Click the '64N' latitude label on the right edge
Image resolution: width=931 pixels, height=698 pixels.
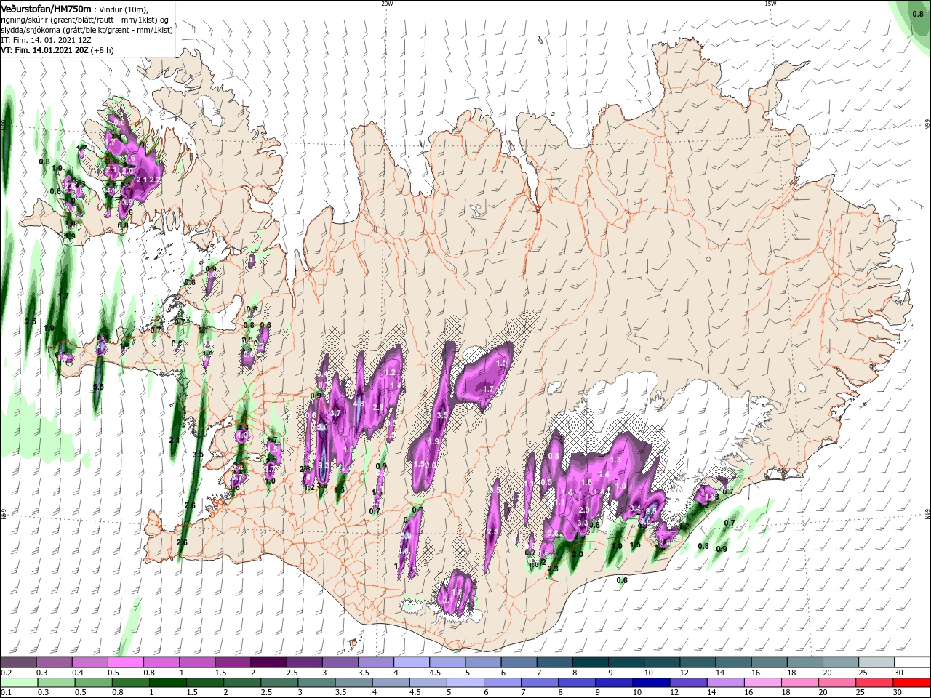click(927, 514)
